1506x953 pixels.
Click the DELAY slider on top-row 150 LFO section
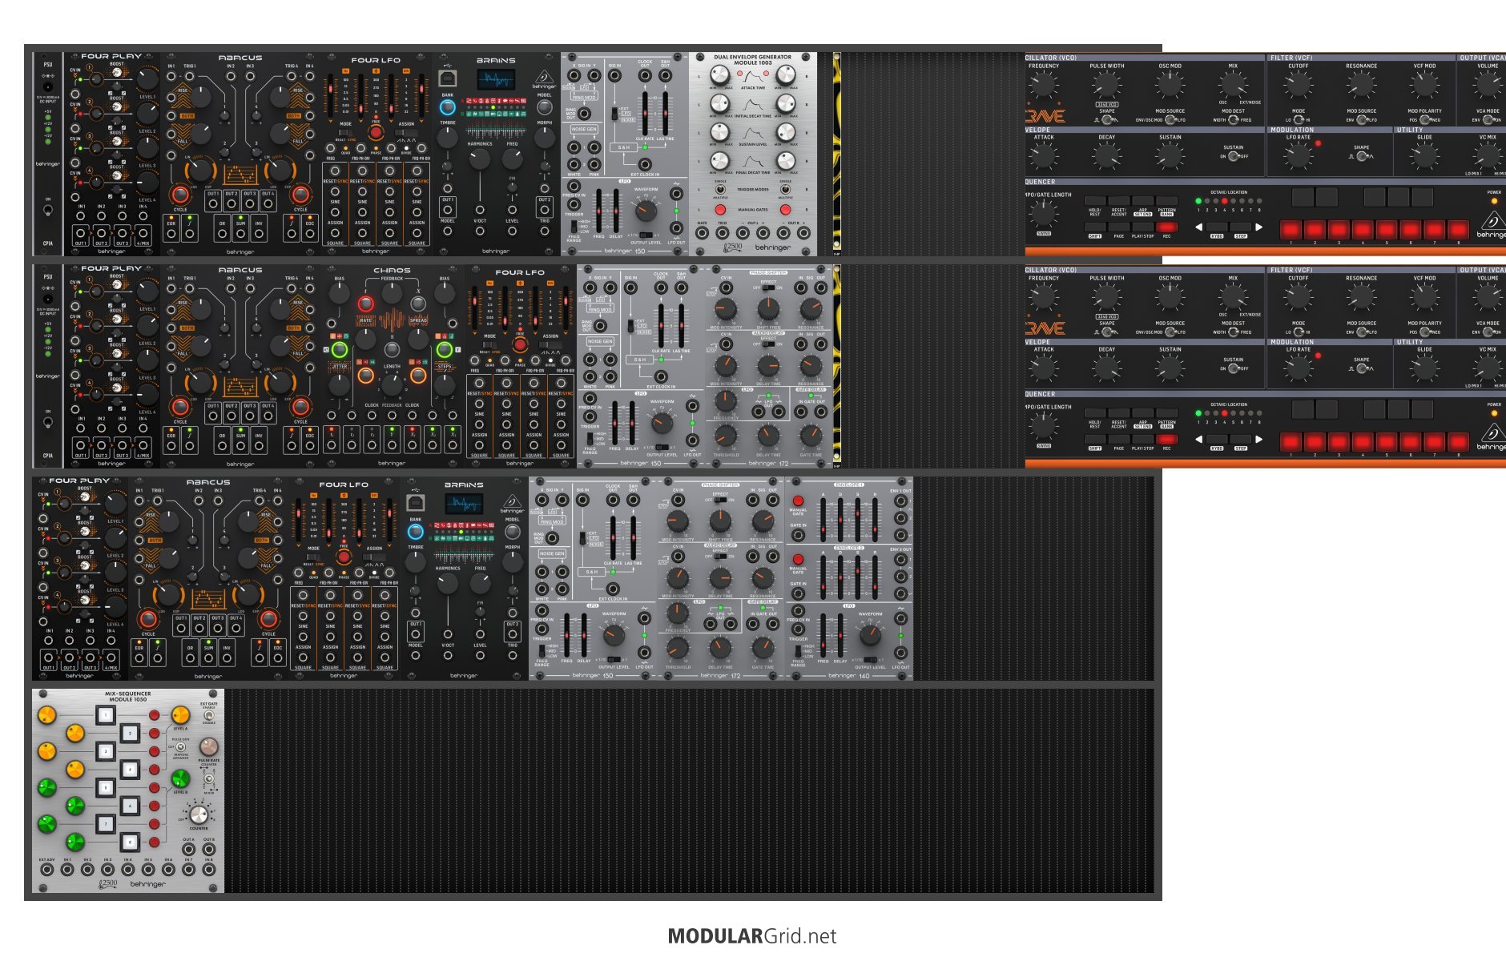pos(616,211)
